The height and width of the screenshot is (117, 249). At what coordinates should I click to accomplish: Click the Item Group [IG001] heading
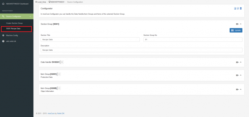click(x=49, y=74)
